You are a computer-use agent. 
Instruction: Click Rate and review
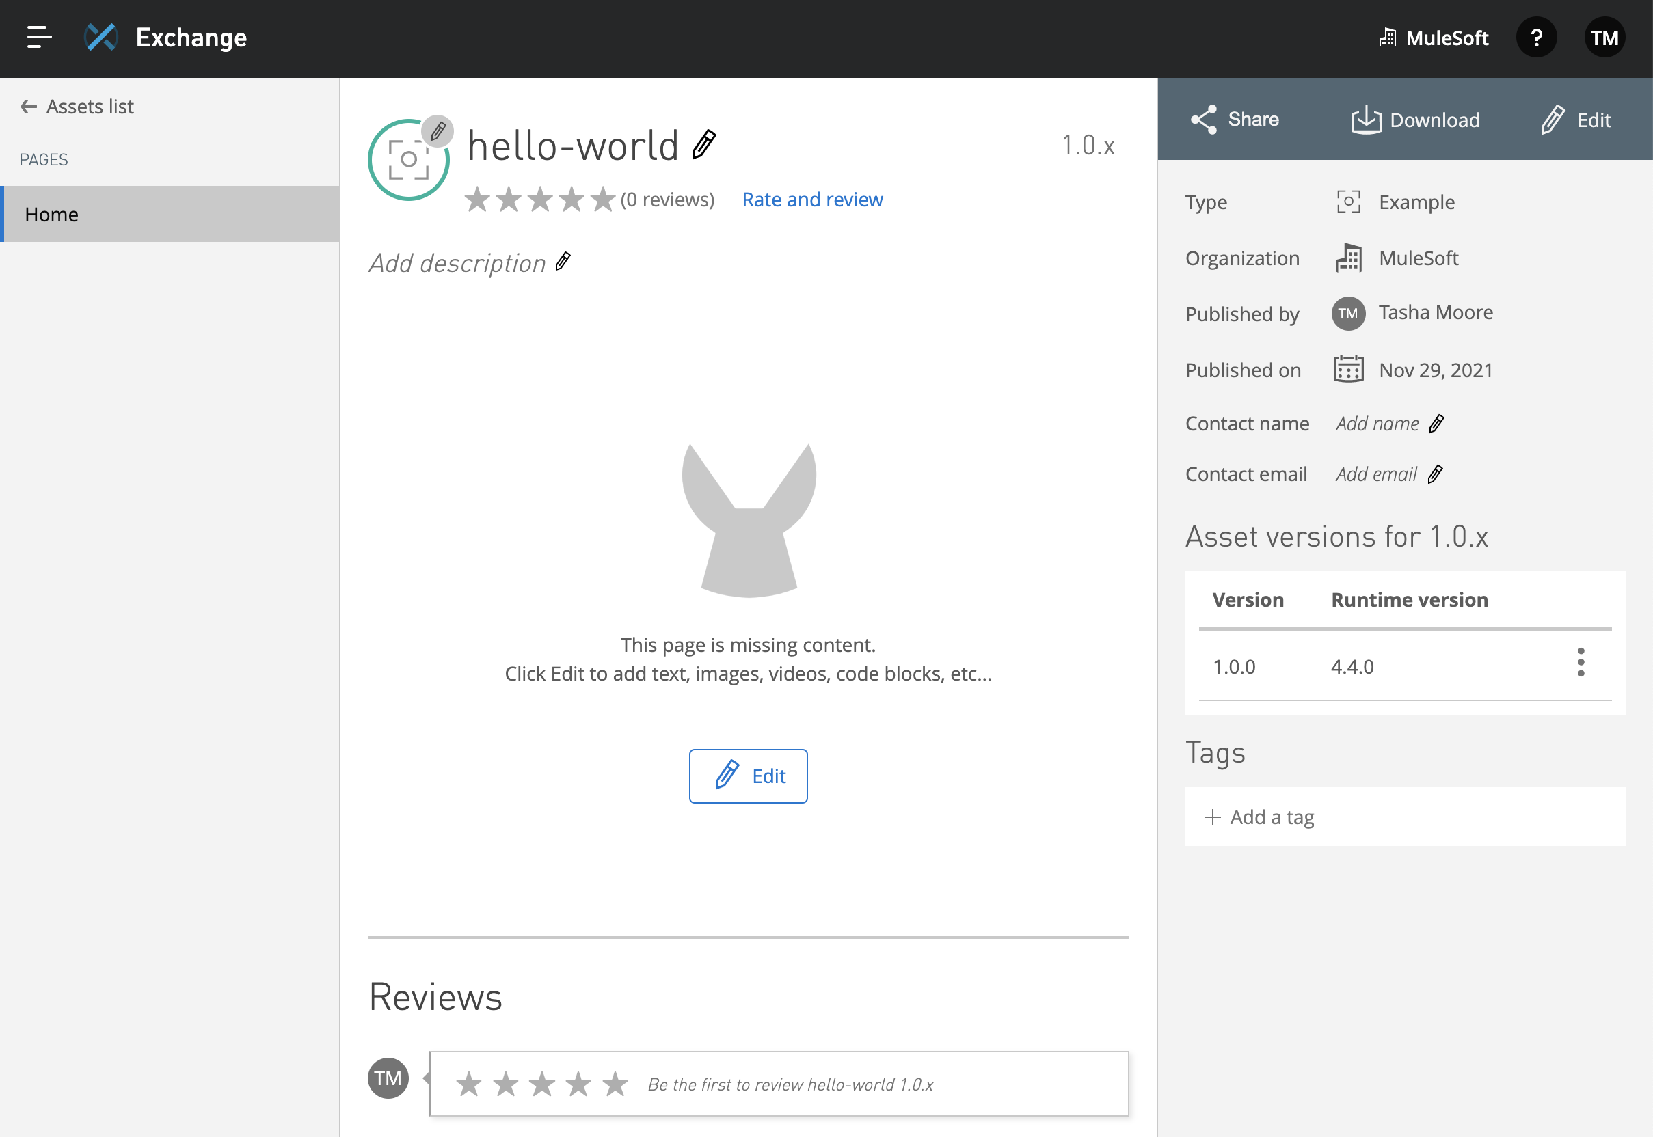click(x=812, y=200)
